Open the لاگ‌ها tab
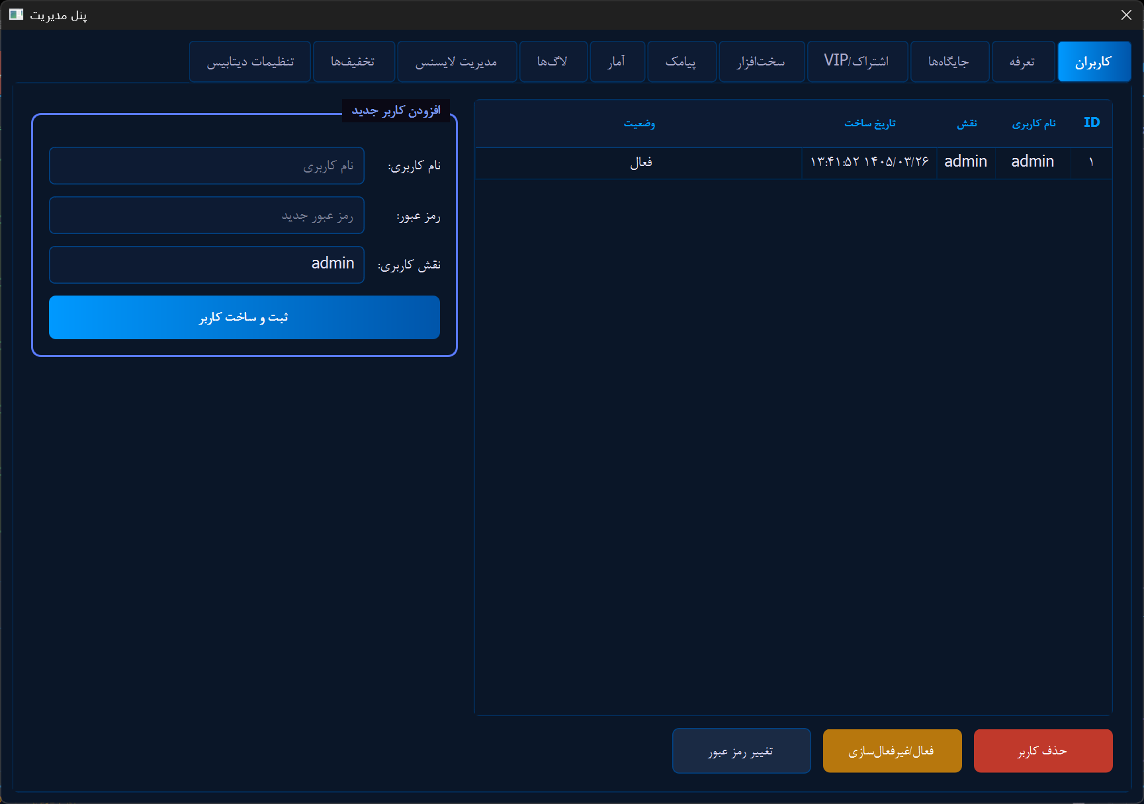 553,61
